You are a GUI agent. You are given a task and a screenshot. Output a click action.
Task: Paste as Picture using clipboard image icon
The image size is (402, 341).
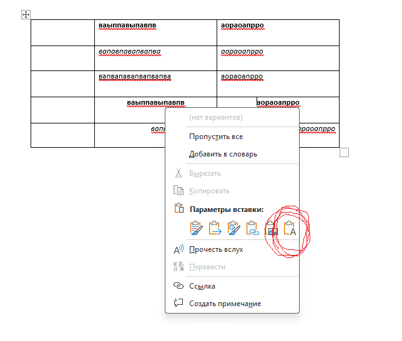pos(272,229)
